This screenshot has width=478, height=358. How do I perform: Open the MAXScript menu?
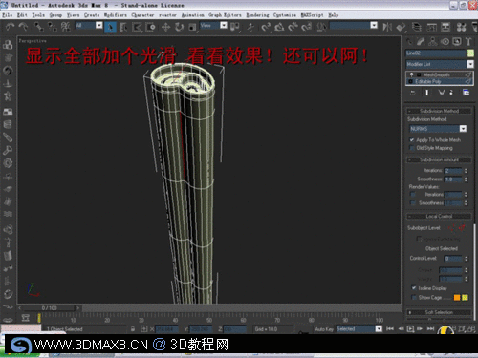[312, 15]
